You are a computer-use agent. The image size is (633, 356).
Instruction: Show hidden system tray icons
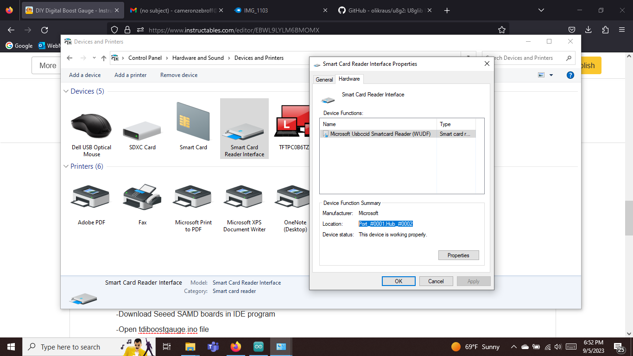click(513, 347)
